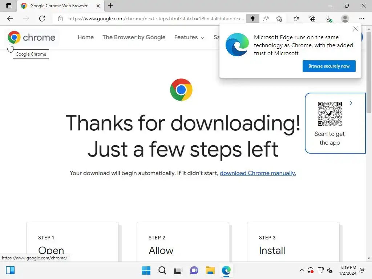Click the STEP 2 Allow card
372x279 pixels.
pos(183,242)
